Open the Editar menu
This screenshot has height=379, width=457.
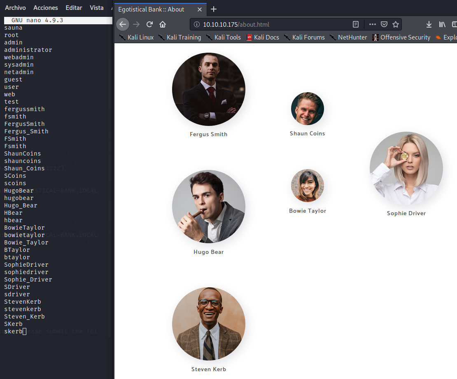tap(74, 8)
